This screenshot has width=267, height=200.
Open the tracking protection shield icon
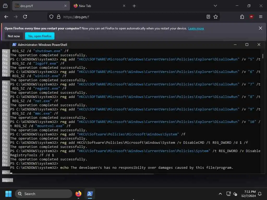click(x=51, y=17)
